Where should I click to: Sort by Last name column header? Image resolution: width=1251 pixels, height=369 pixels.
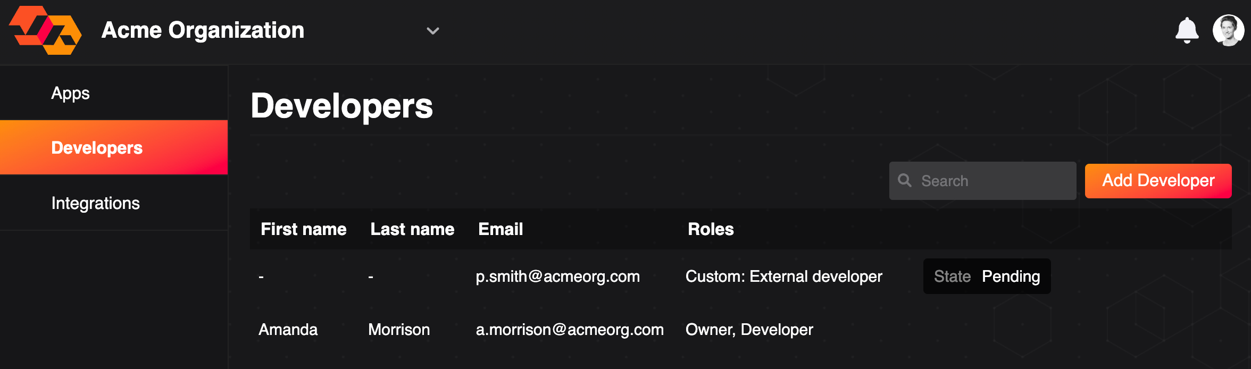[x=412, y=229]
